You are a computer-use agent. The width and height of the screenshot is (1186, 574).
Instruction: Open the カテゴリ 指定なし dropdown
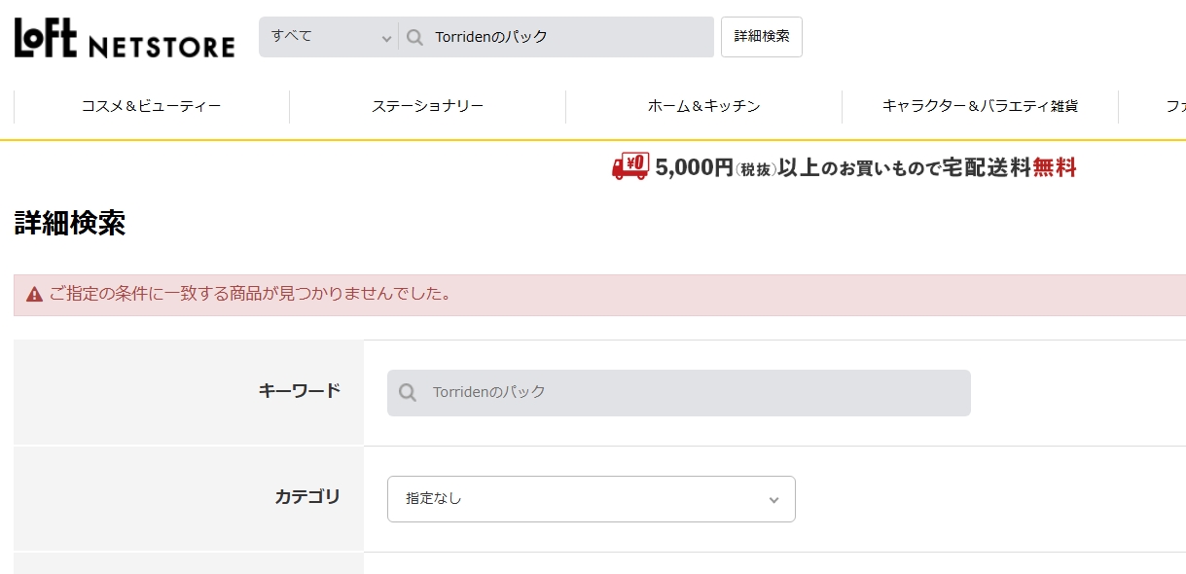tap(592, 499)
